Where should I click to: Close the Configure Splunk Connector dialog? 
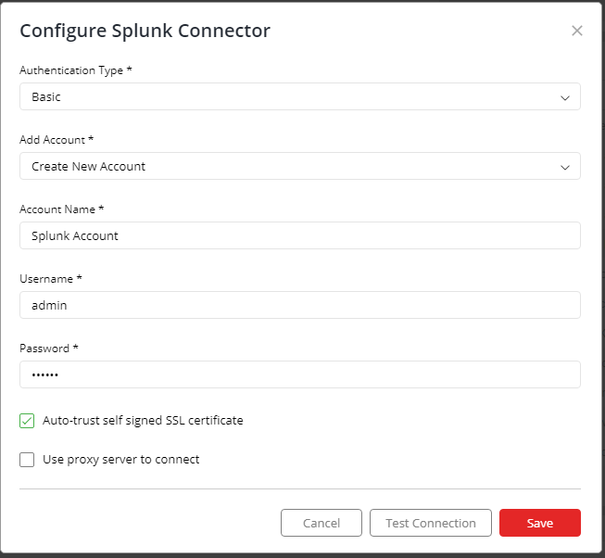[x=577, y=31]
